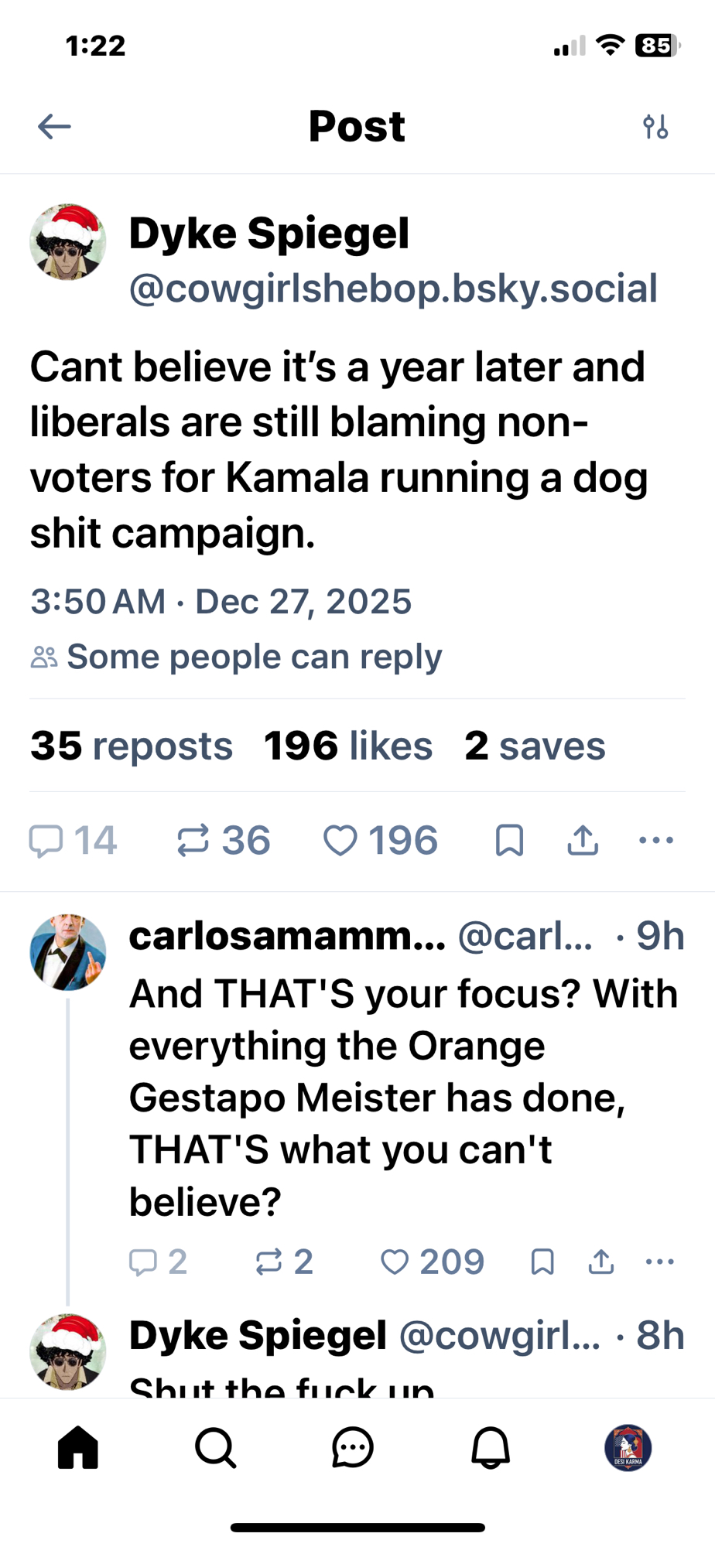Repost the main Dyke Spiegel post

pos(193,841)
